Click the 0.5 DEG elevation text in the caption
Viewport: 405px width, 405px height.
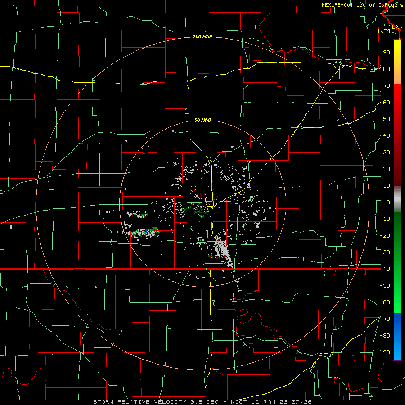(x=205, y=402)
